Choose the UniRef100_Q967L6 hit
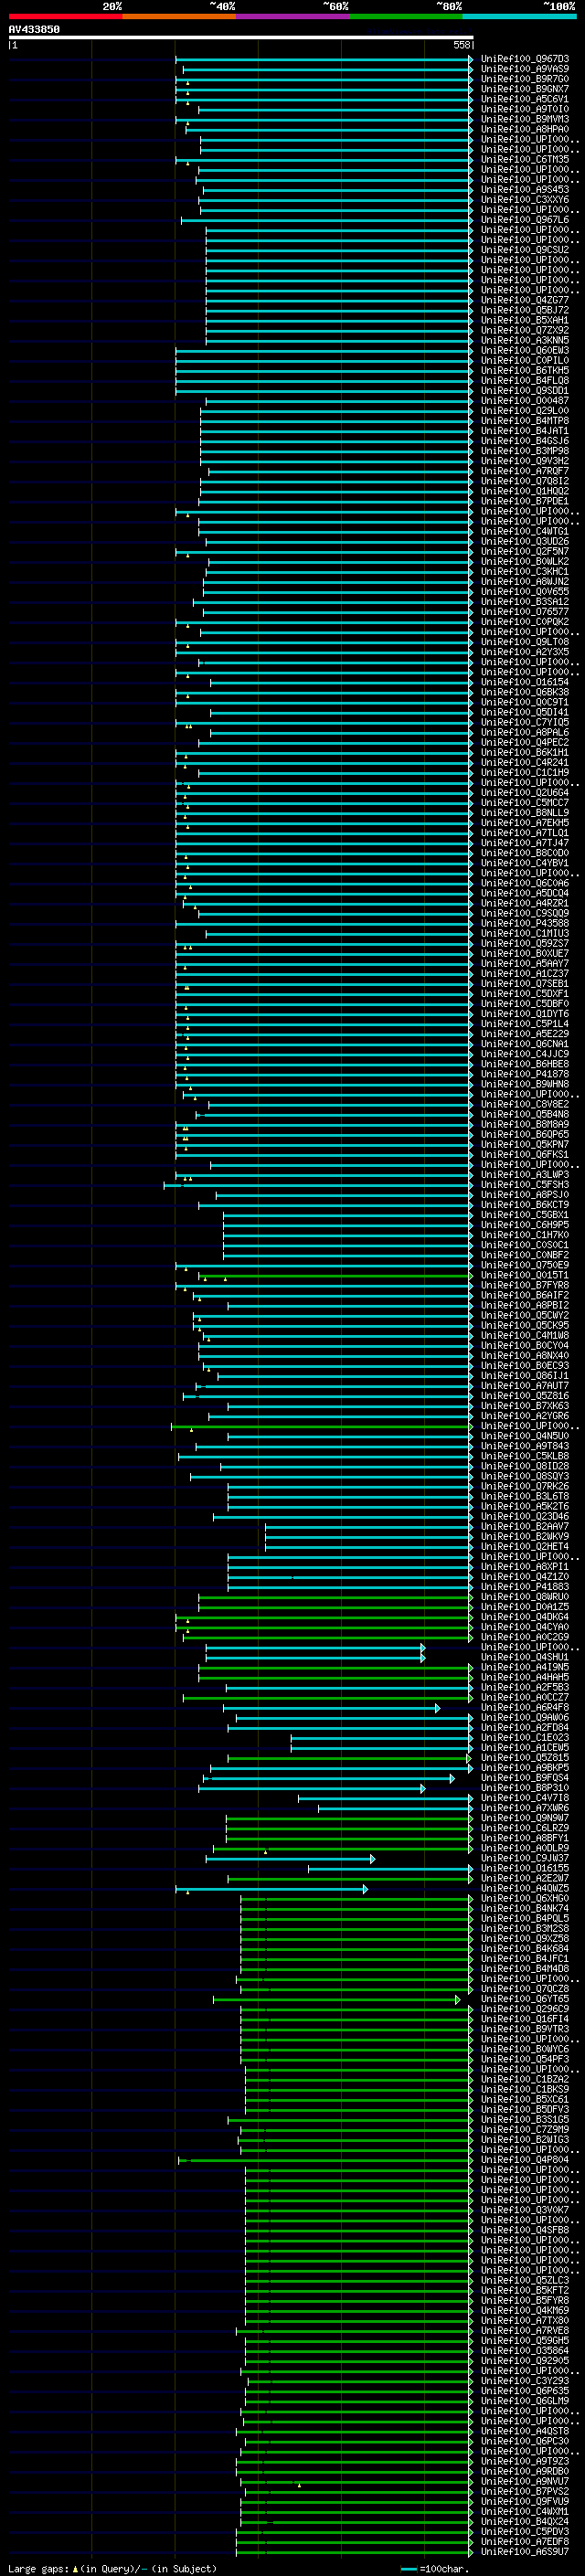This screenshot has height=2576, width=585. tap(525, 220)
